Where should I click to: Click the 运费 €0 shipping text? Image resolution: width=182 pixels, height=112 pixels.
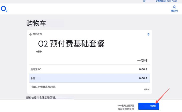pyautogui.click(x=147, y=89)
